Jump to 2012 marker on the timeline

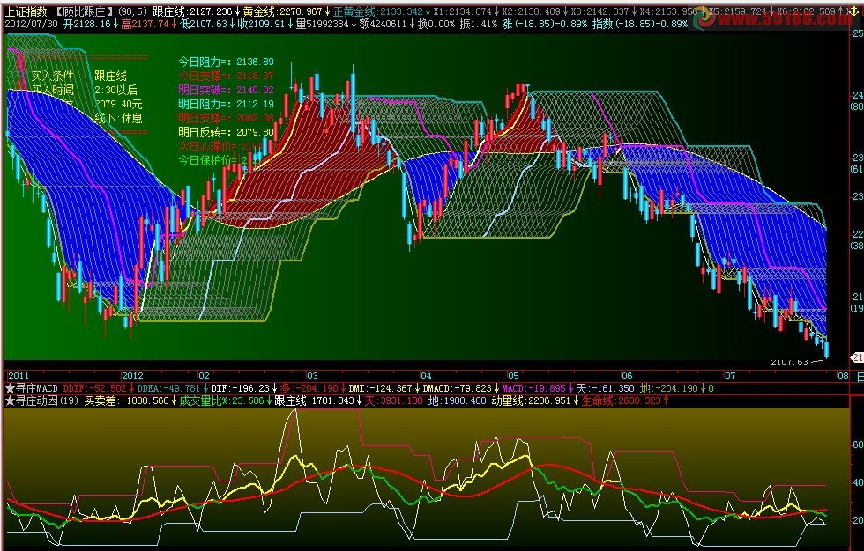[x=132, y=376]
